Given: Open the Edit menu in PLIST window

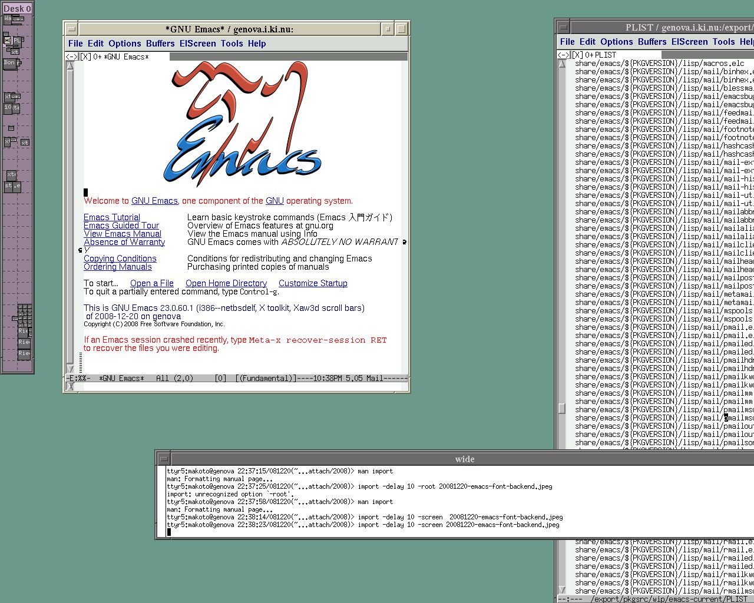Looking at the screenshot, I should (587, 42).
